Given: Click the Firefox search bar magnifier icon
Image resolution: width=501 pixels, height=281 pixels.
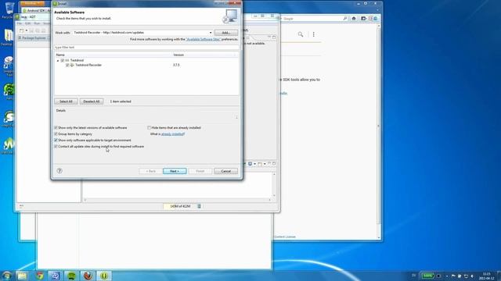Looking at the screenshot, I should click(x=344, y=19).
